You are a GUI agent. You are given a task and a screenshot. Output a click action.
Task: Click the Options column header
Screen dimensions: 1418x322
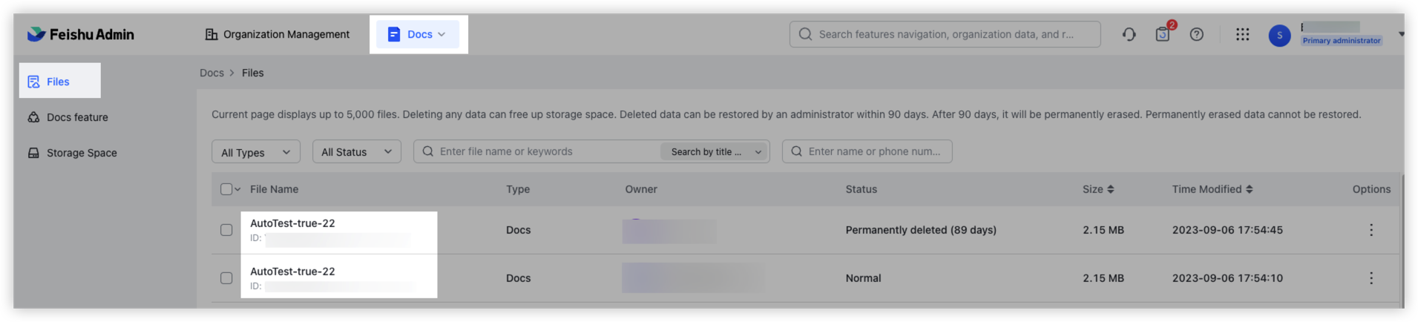tap(1371, 189)
